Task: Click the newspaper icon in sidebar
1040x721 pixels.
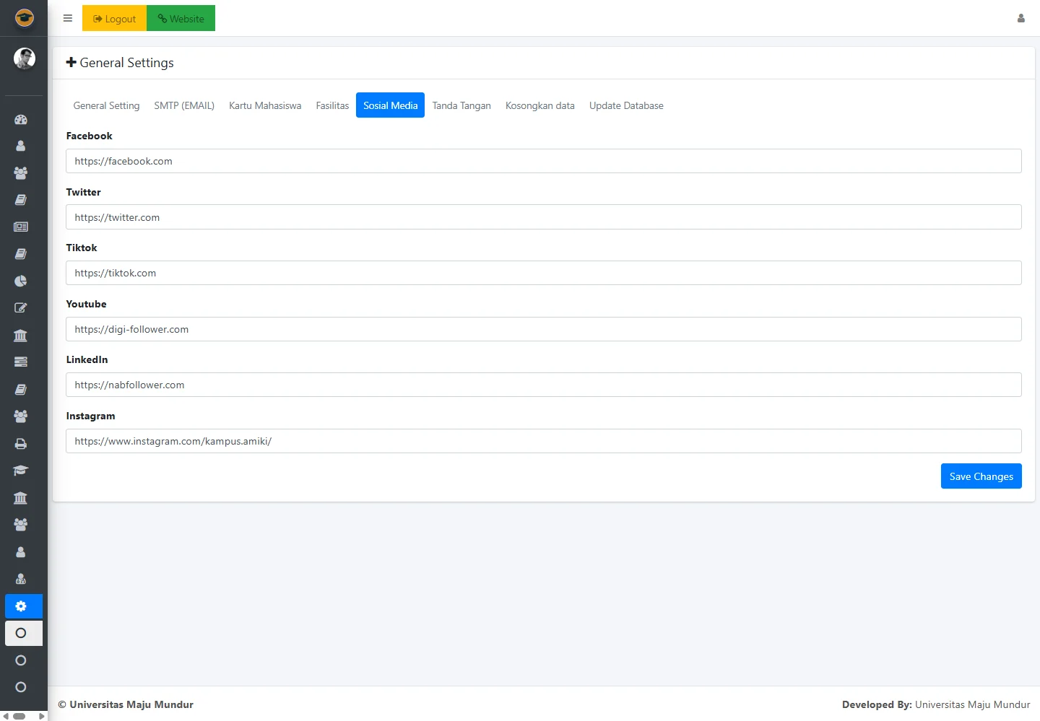Action: click(21, 227)
